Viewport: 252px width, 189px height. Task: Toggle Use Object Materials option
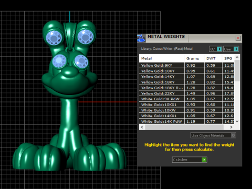coord(213,135)
